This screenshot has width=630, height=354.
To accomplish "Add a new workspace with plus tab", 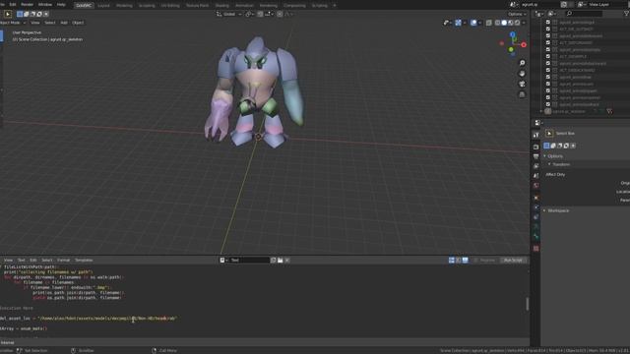I will [335, 6].
